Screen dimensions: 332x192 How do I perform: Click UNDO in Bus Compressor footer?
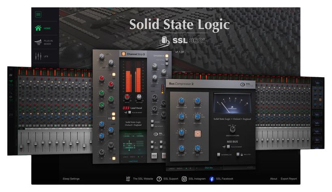[172, 169]
